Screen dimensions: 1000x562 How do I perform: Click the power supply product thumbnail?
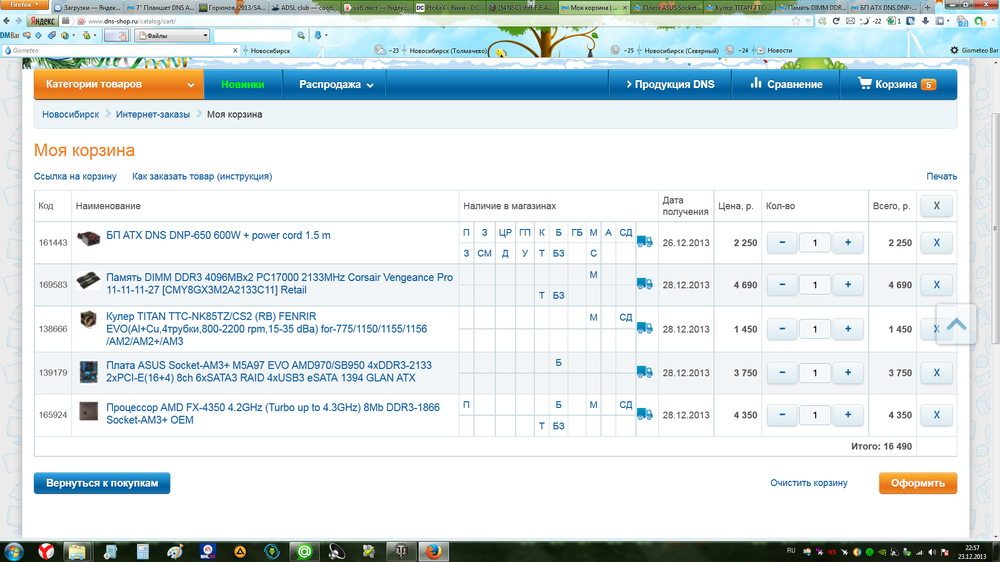tap(88, 239)
